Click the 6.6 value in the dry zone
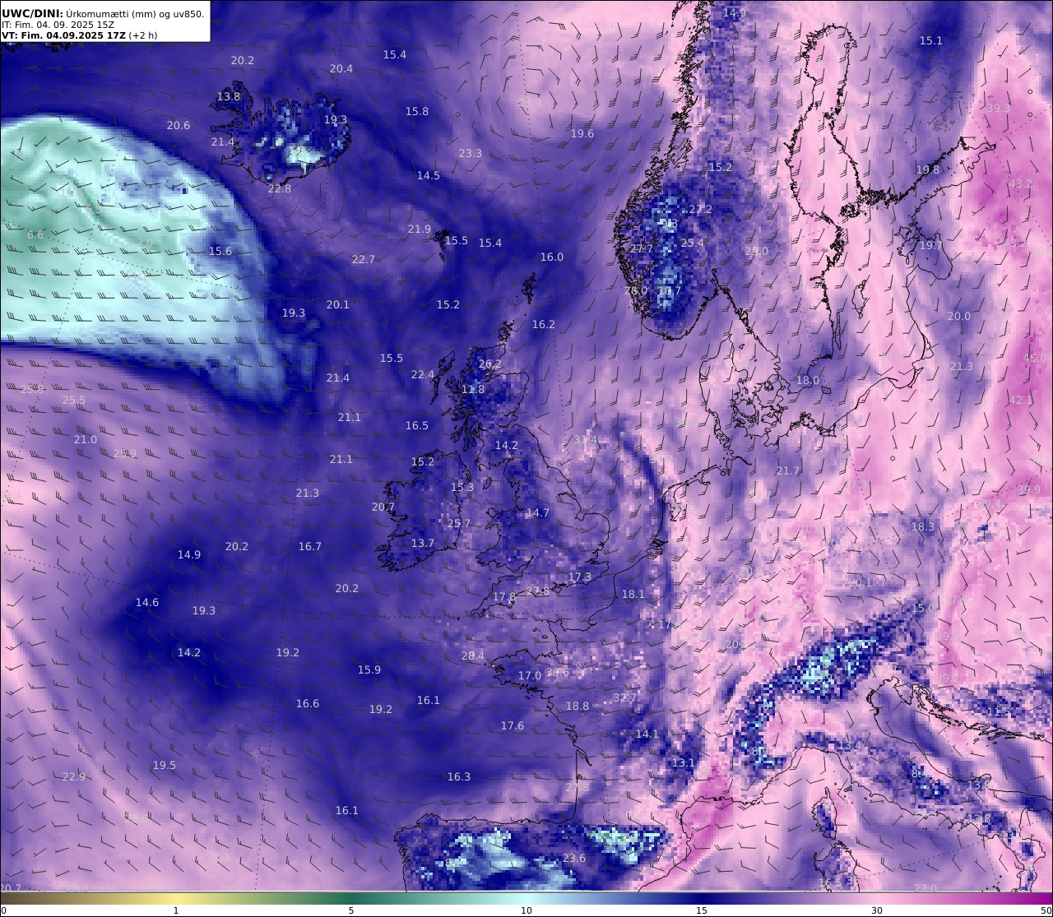The image size is (1053, 917). pos(35,235)
